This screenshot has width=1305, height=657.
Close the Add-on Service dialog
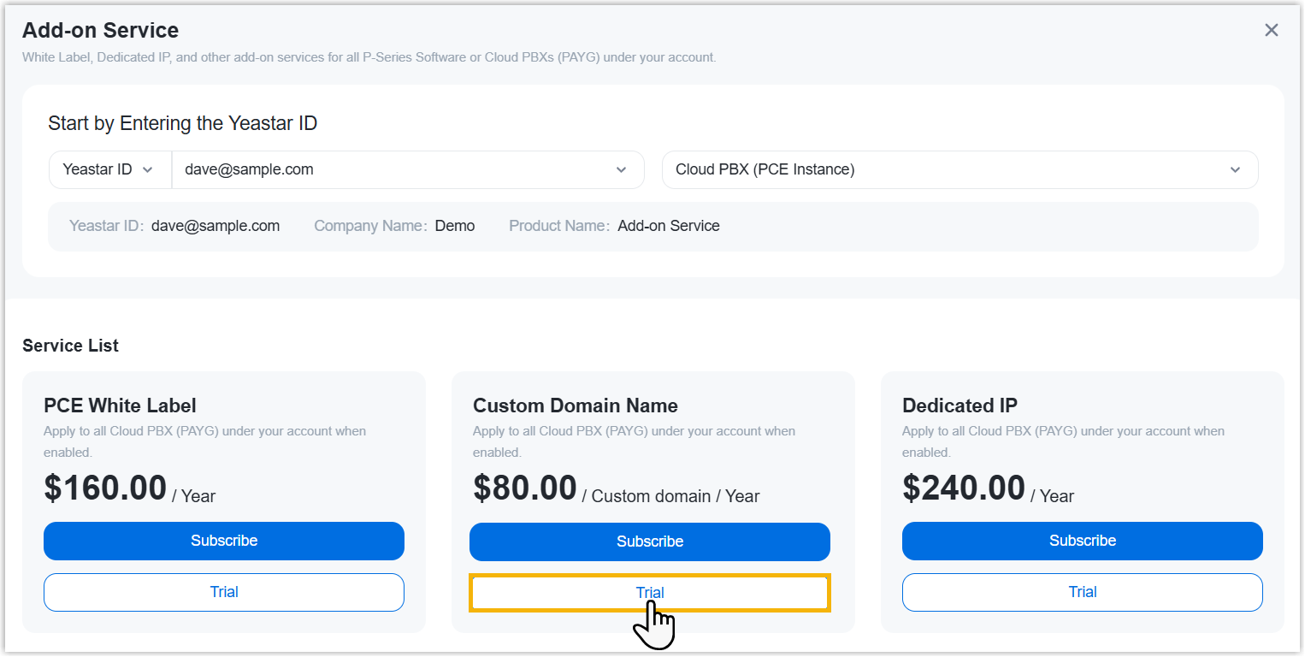tap(1272, 31)
